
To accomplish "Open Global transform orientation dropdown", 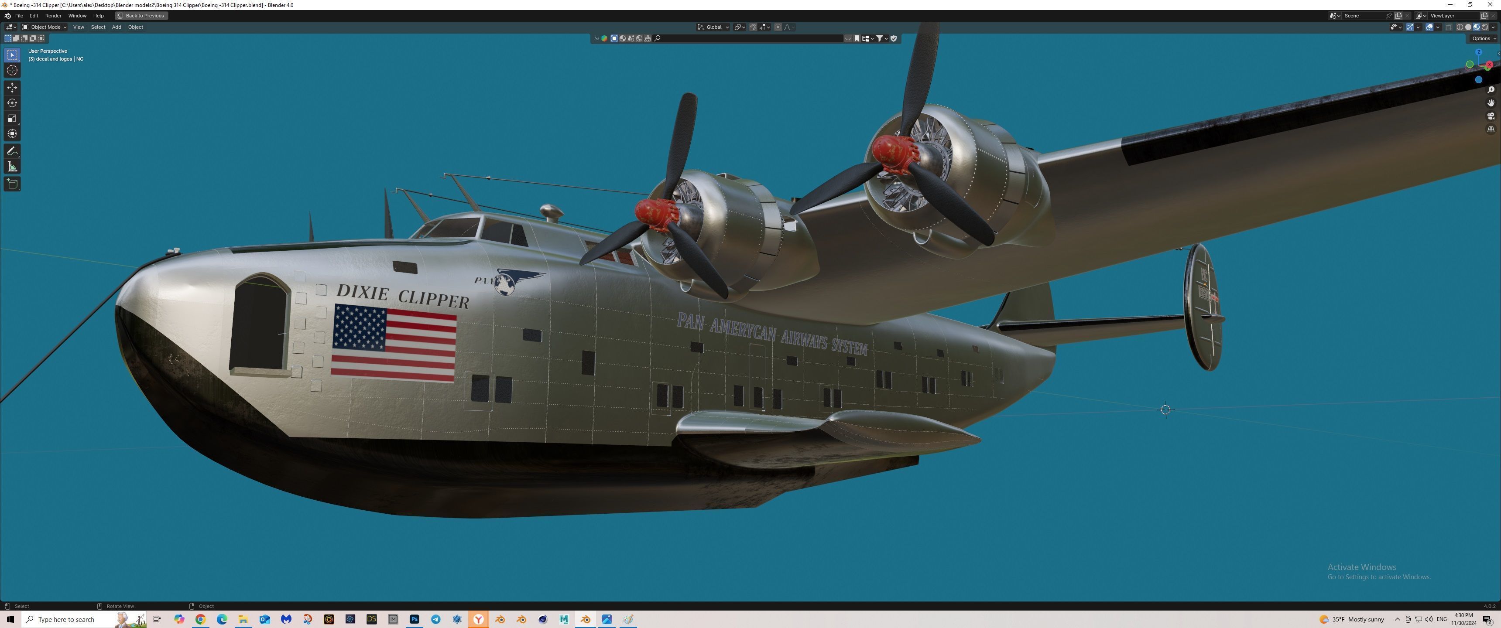I will pos(713,27).
